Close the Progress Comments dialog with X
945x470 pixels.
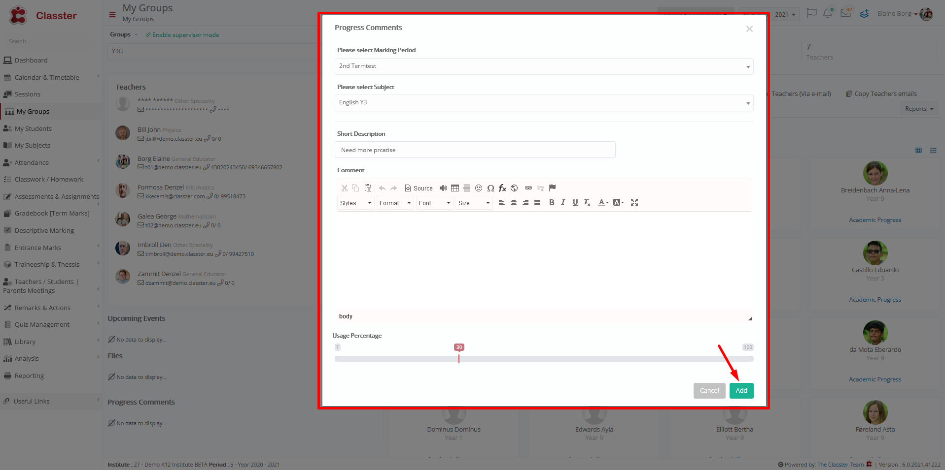(x=749, y=29)
